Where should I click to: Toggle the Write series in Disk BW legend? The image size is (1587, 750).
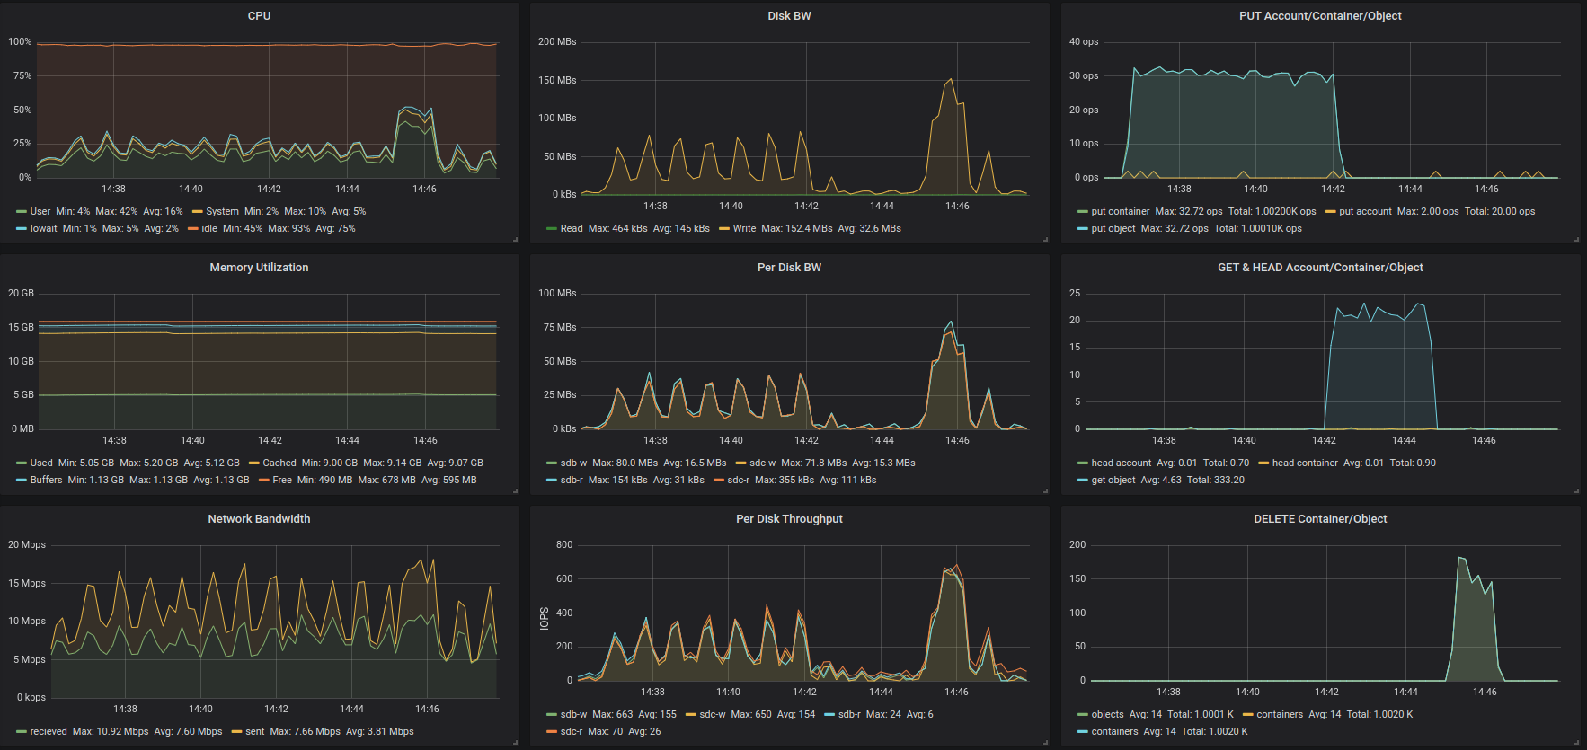[x=744, y=229]
